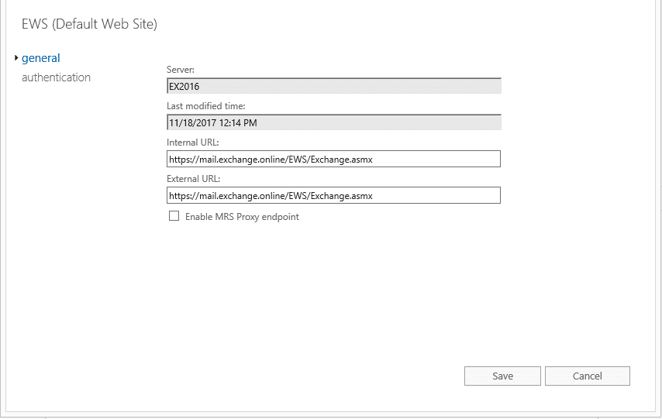Screen dimensions: 662x419
Task: Click the 'Internal URL:' label
Action: (192, 143)
